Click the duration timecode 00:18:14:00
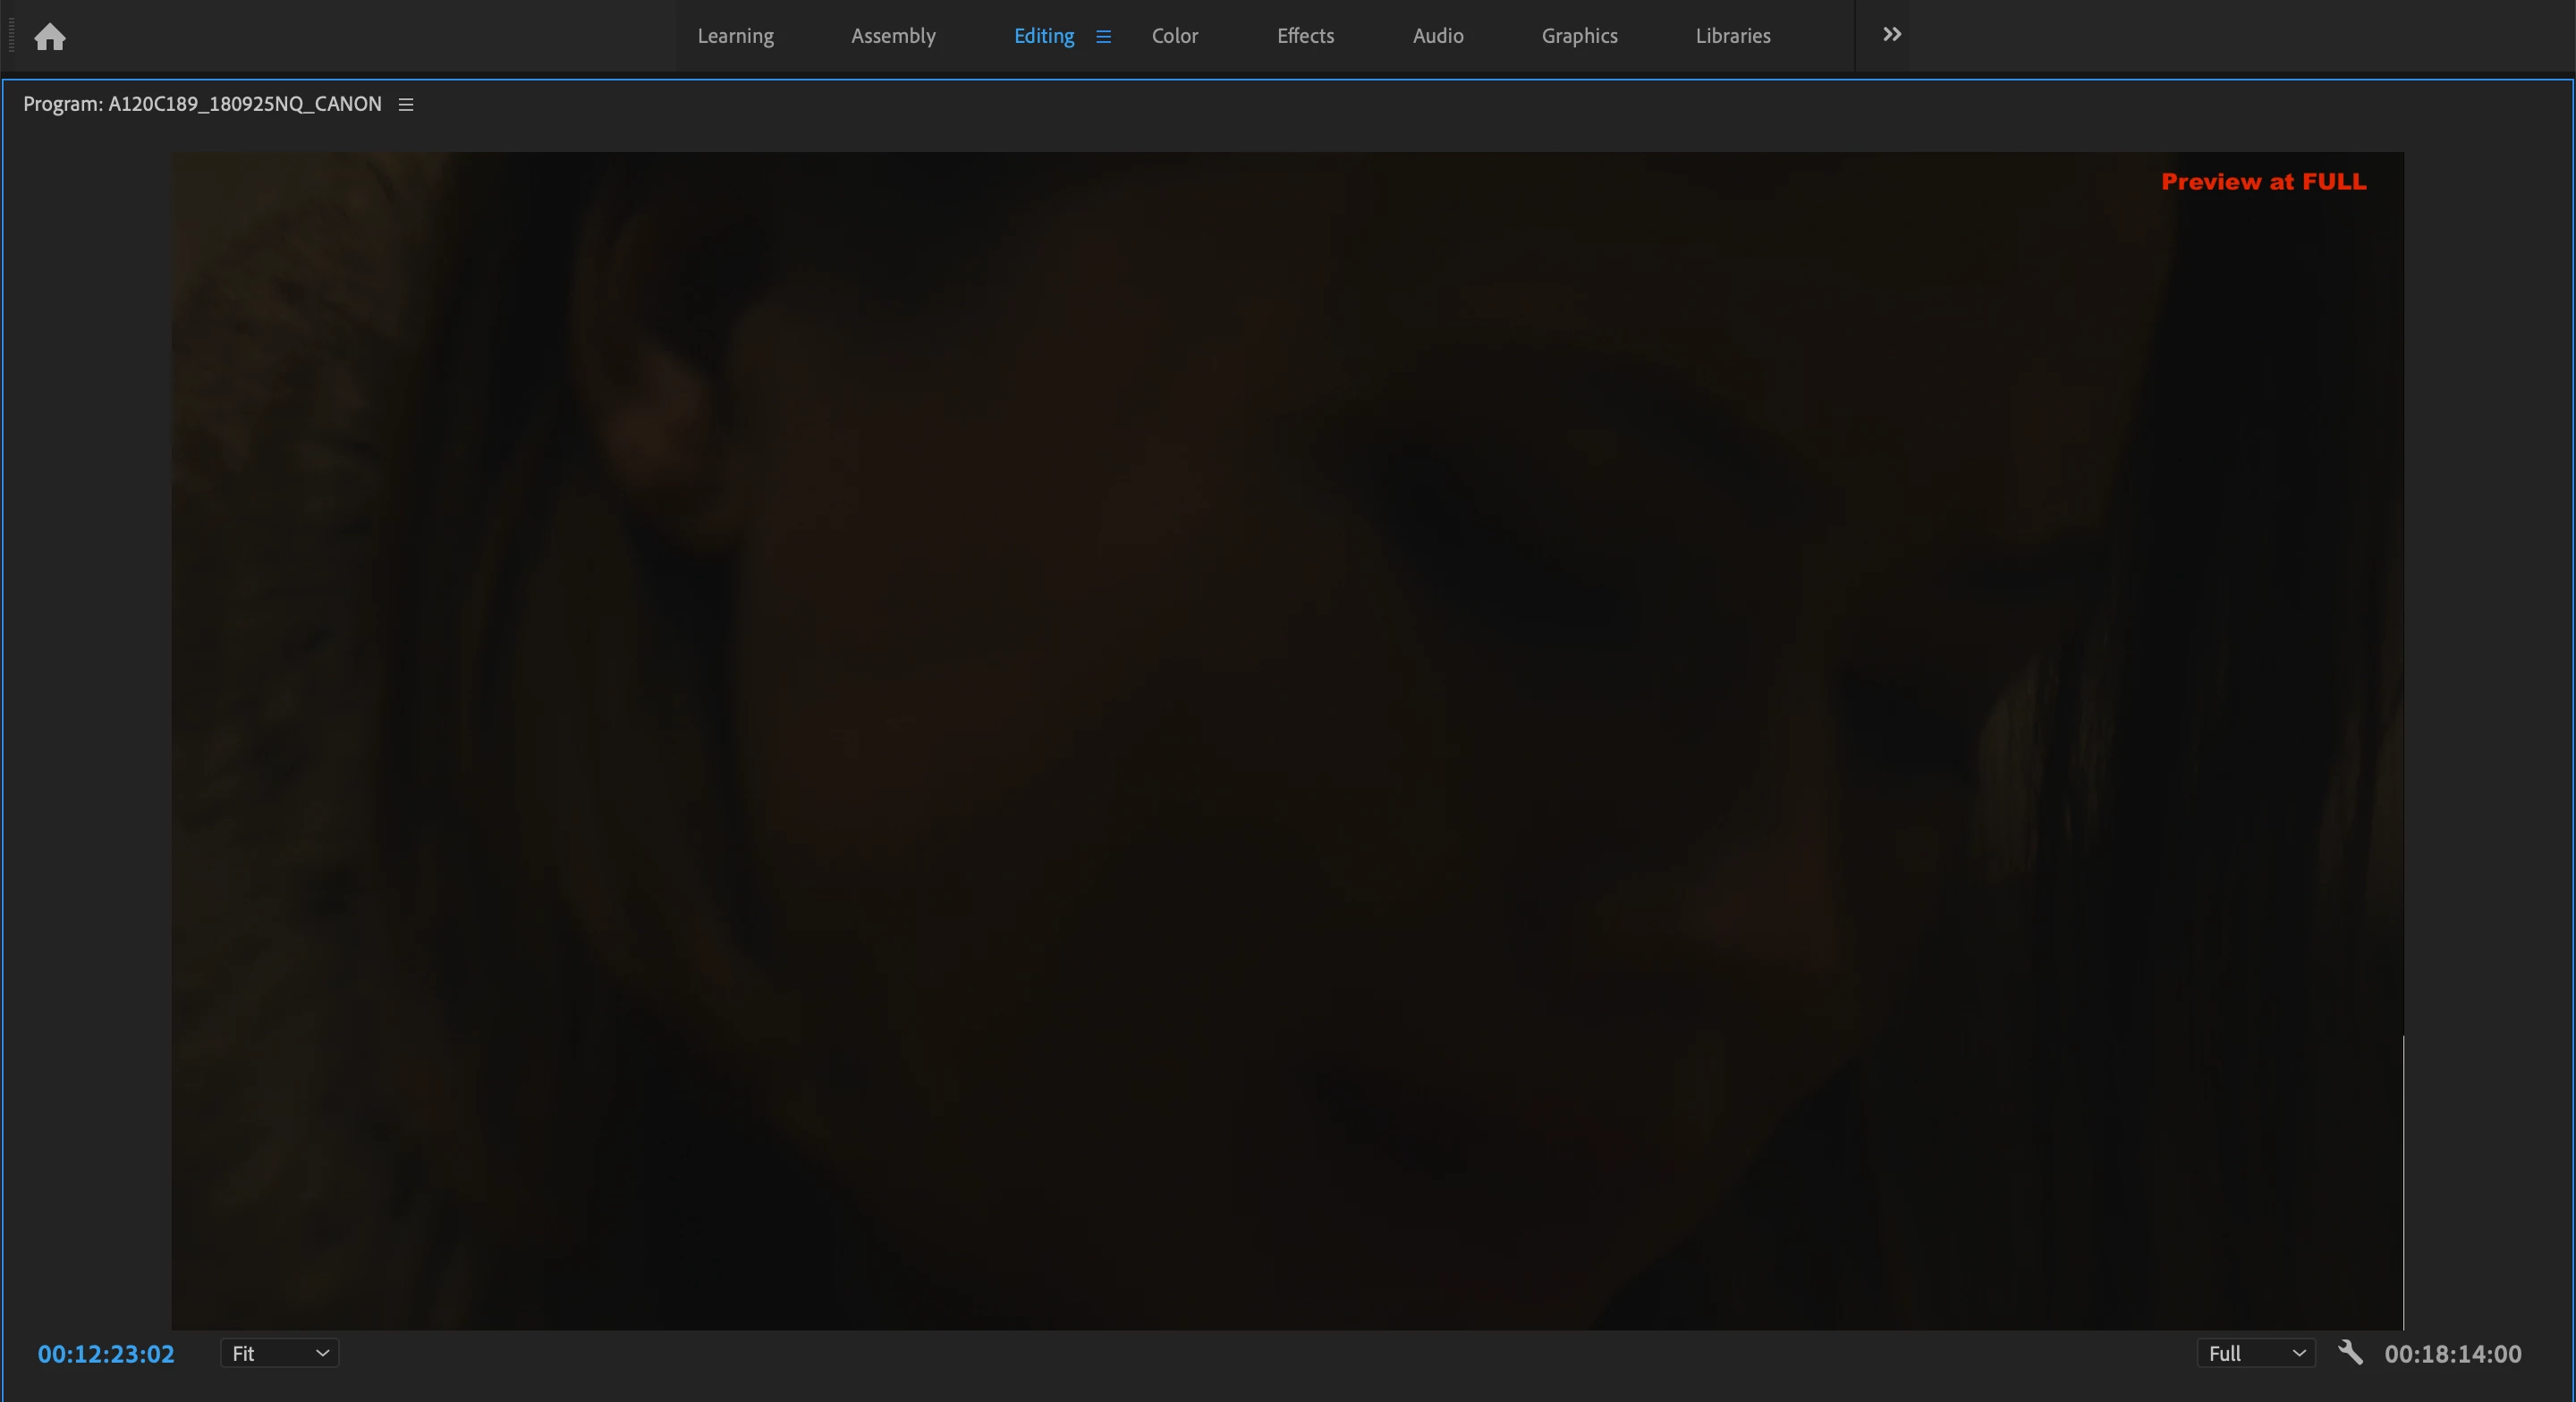Screen dimensions: 2576x1402 click(2452, 1354)
